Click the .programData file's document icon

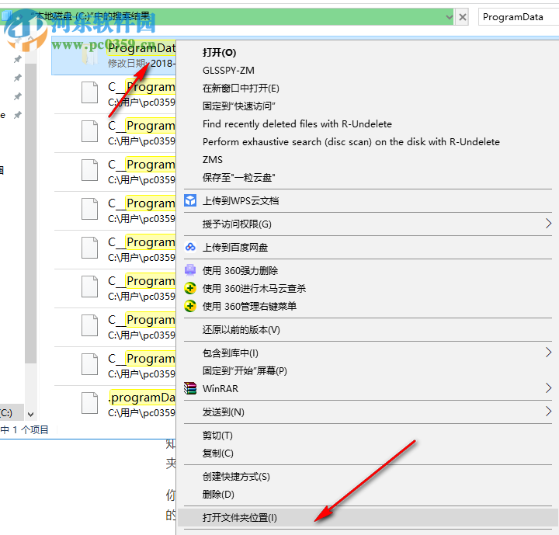click(89, 403)
